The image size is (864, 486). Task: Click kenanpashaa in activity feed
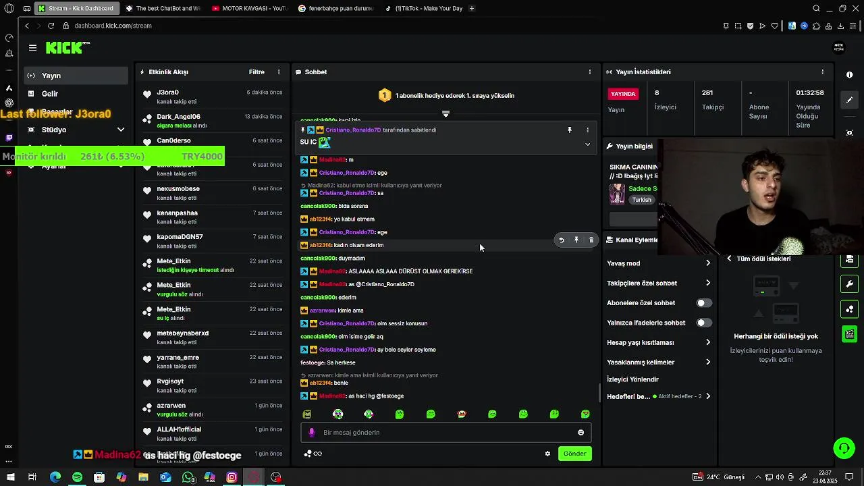click(177, 213)
